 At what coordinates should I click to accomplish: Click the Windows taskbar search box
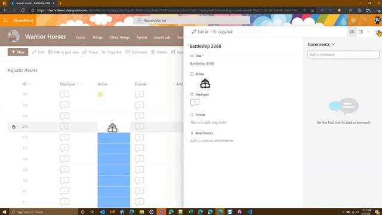coord(44,212)
